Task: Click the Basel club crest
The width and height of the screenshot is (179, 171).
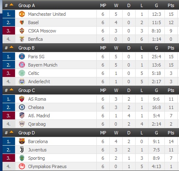Action: (x=22, y=22)
